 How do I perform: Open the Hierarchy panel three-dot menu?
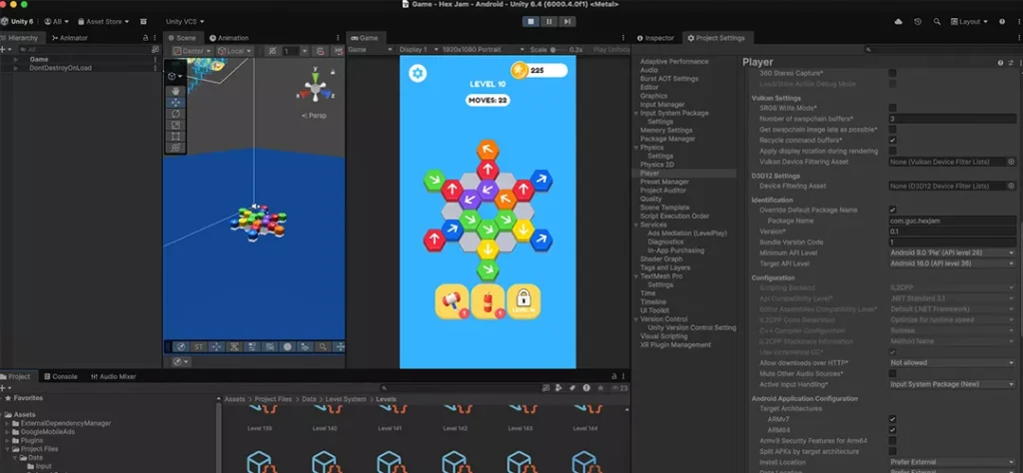155,38
